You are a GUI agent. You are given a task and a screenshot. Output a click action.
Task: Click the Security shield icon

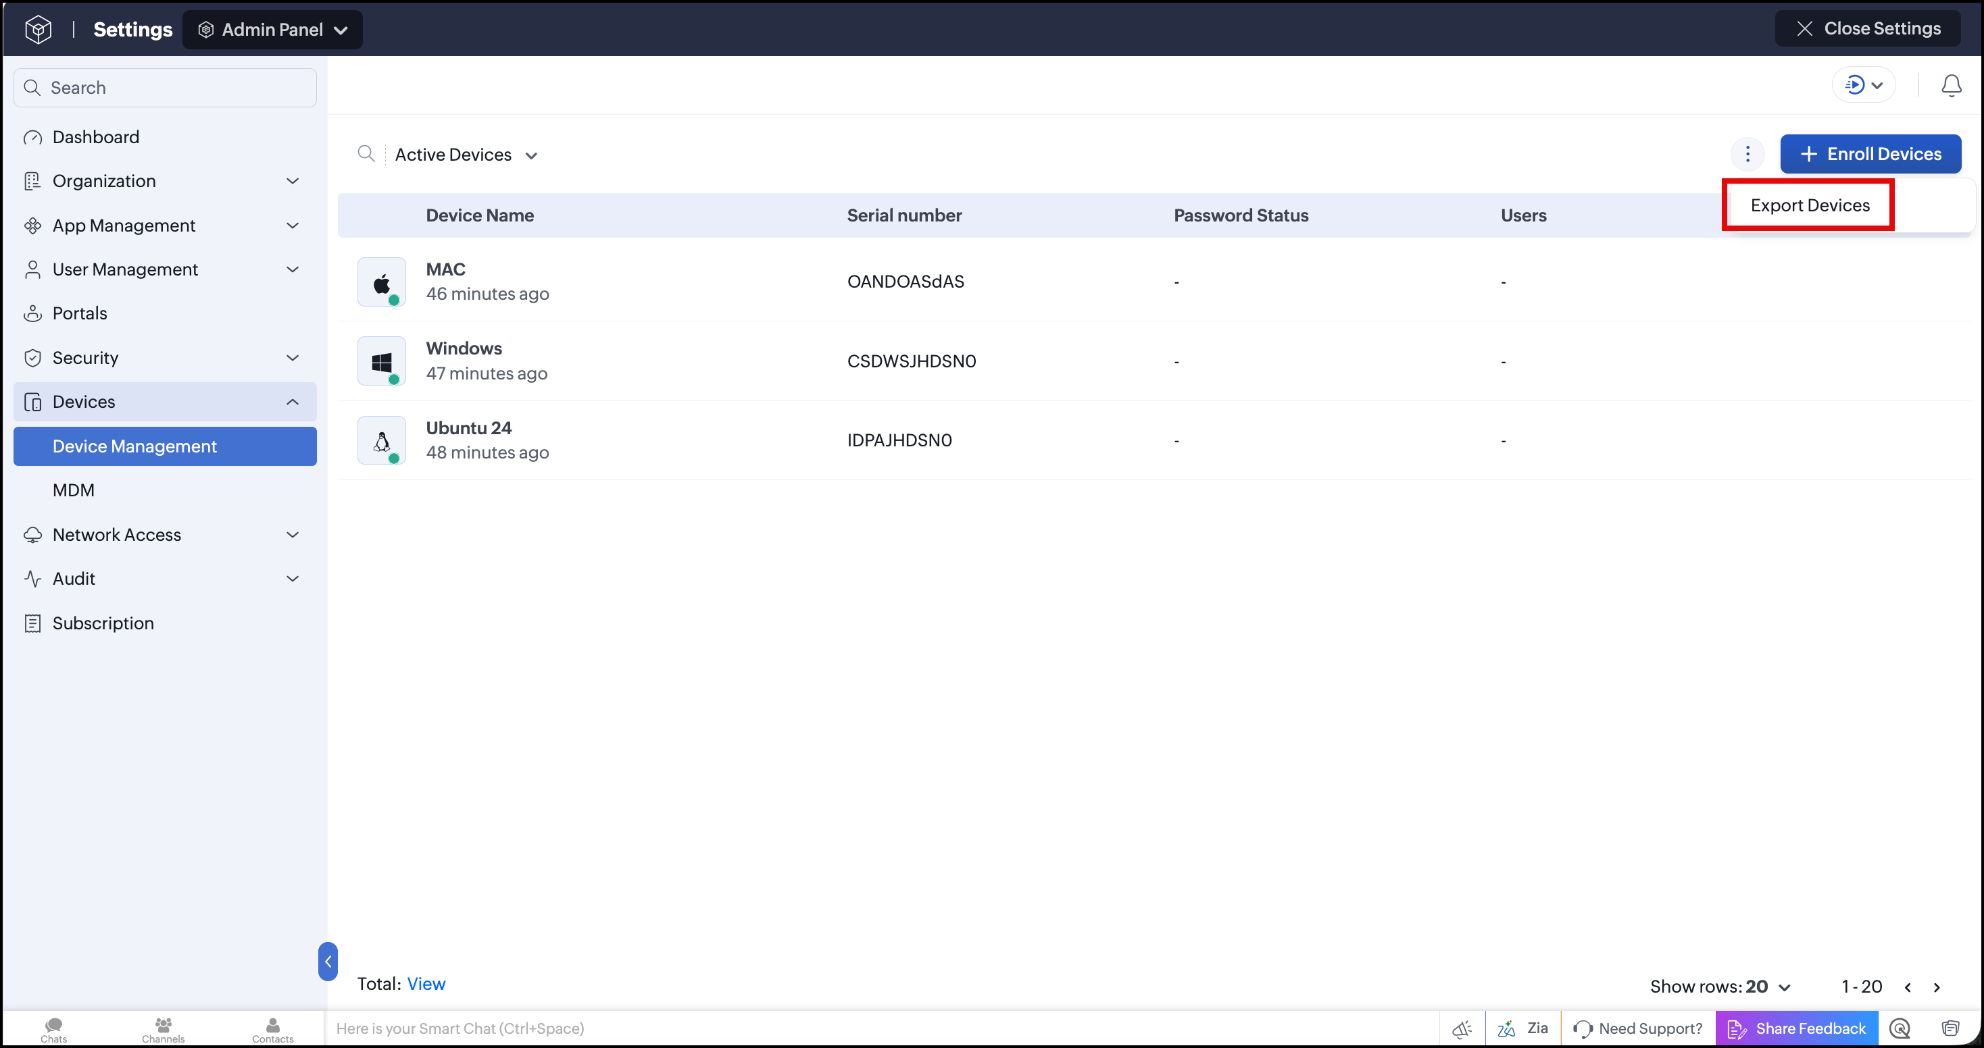click(x=32, y=358)
